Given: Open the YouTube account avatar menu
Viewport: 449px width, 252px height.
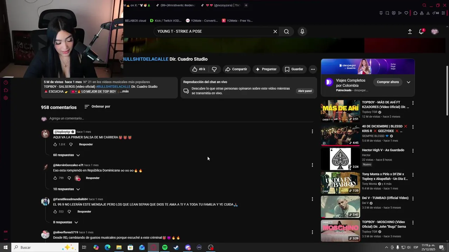Looking at the screenshot, I should coord(435,31).
